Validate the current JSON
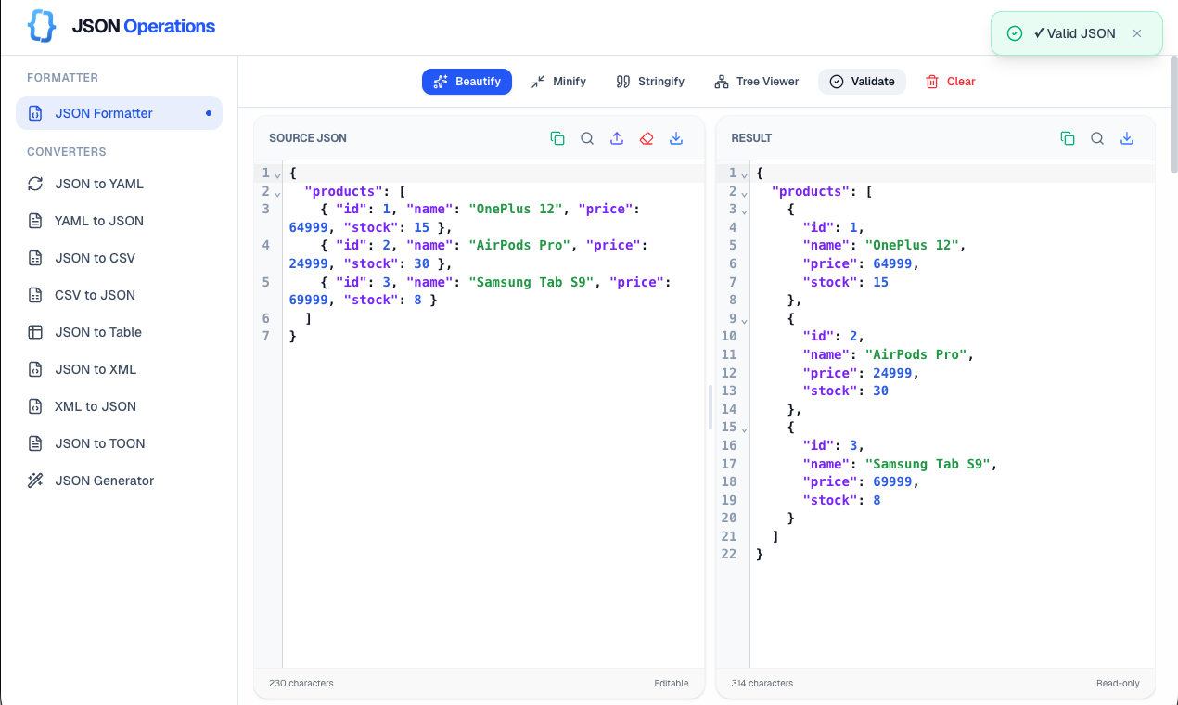 (x=862, y=81)
